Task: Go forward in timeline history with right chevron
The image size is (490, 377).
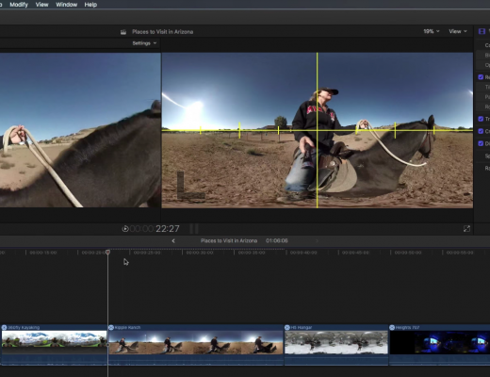Action: pyautogui.click(x=317, y=240)
